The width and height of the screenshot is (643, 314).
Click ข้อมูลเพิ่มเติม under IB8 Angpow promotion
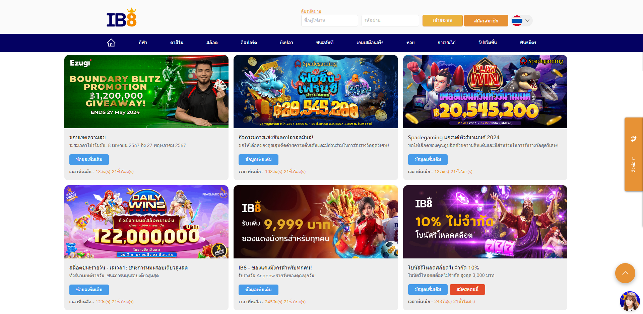(x=258, y=290)
